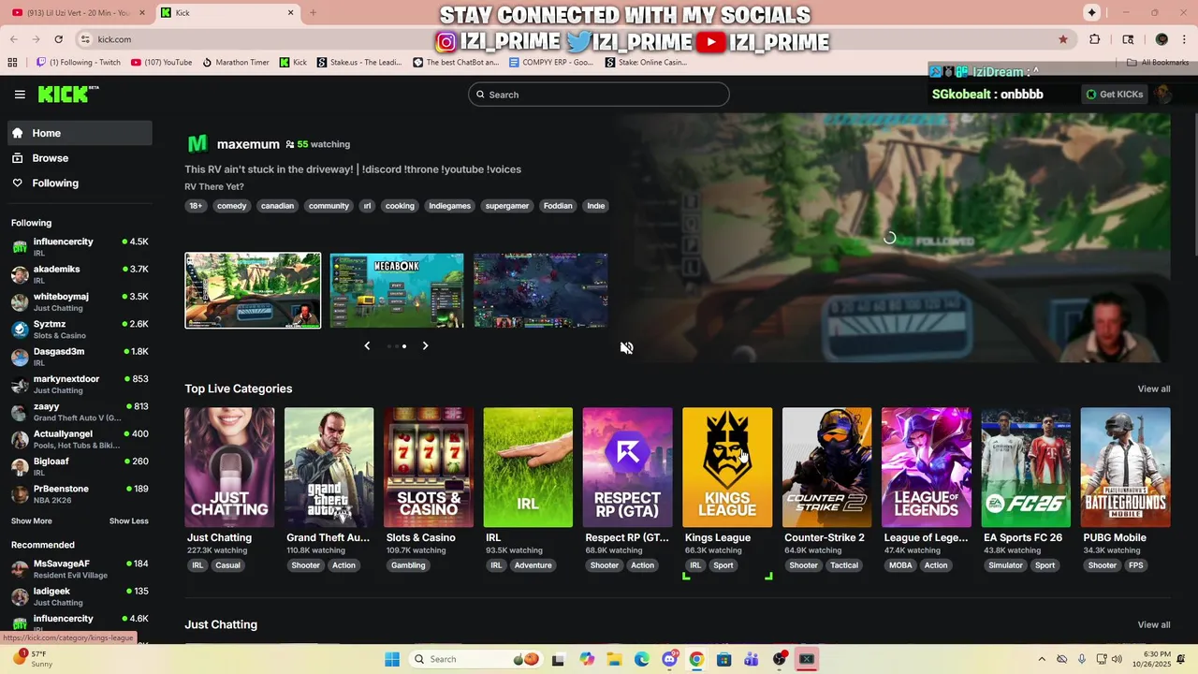Focus the Kick search box

599,95
